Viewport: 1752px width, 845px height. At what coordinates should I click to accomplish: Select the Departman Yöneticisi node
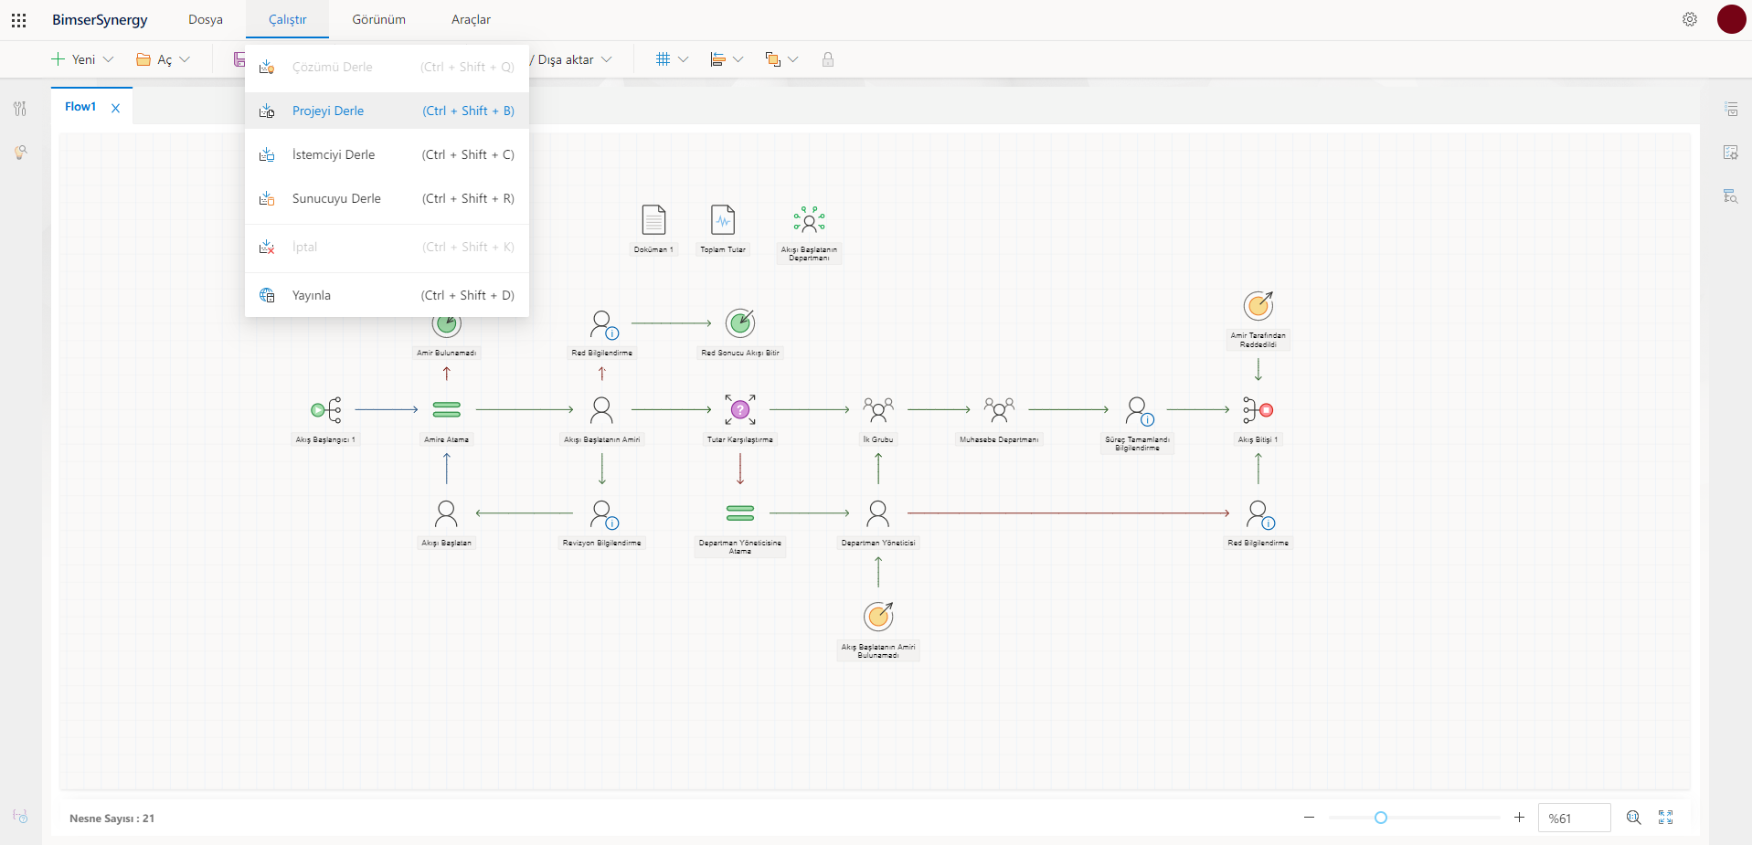pyautogui.click(x=878, y=513)
